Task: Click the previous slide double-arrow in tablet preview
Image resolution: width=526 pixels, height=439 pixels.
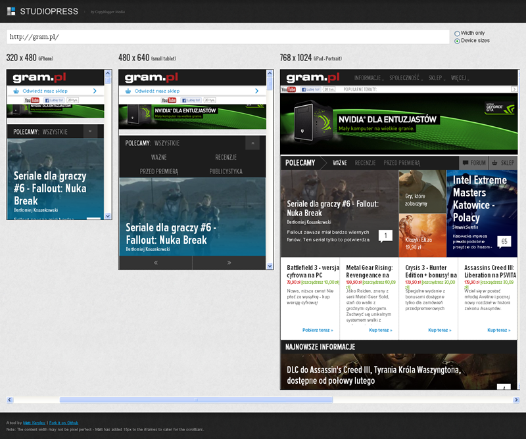Action: 155,262
